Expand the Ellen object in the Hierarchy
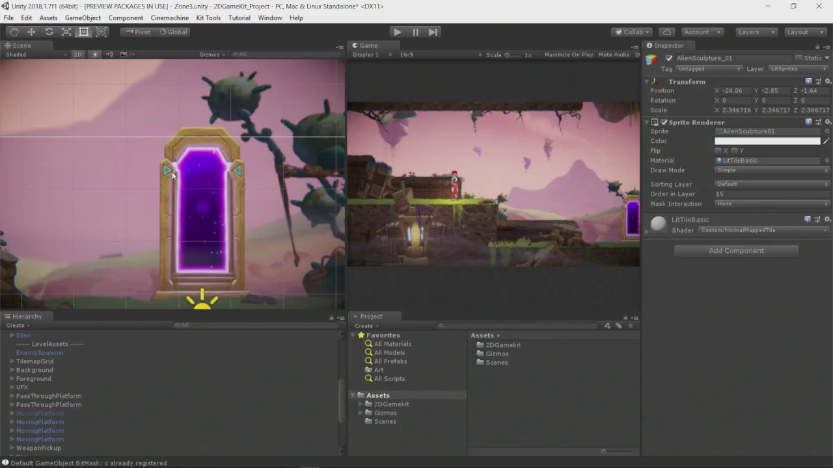Image resolution: width=833 pixels, height=468 pixels. click(12, 335)
